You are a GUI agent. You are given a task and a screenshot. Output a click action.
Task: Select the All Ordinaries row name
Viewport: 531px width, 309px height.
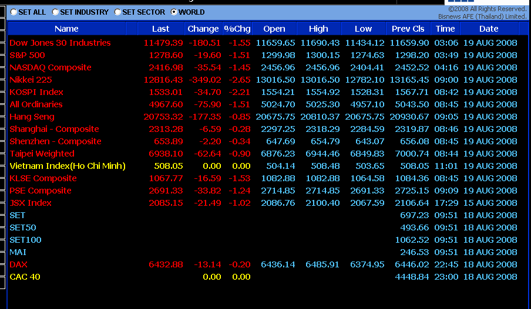pyautogui.click(x=36, y=104)
